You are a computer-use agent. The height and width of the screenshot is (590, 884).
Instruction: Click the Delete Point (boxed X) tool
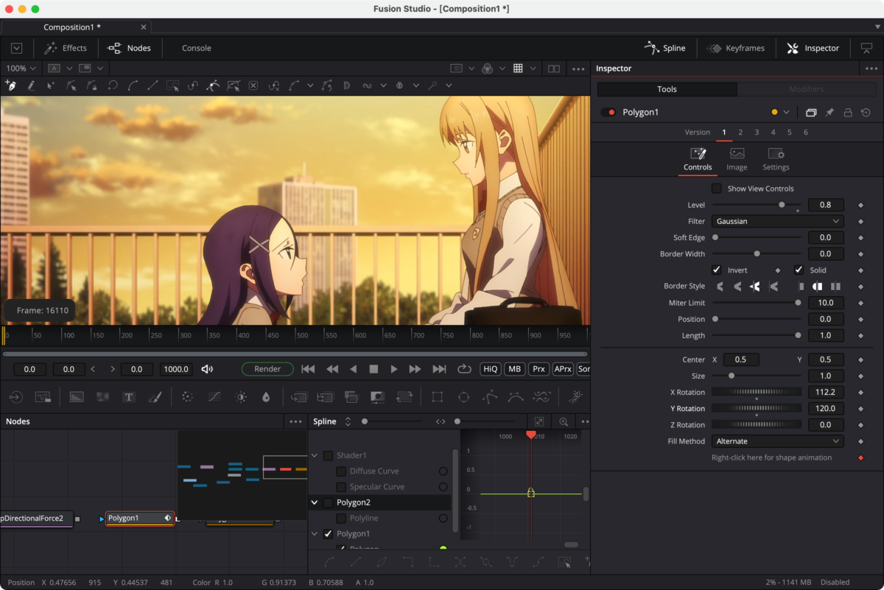click(x=253, y=85)
